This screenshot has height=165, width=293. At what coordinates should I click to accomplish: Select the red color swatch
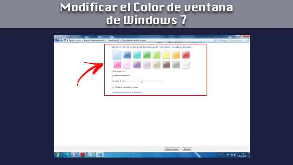[x=186, y=55]
